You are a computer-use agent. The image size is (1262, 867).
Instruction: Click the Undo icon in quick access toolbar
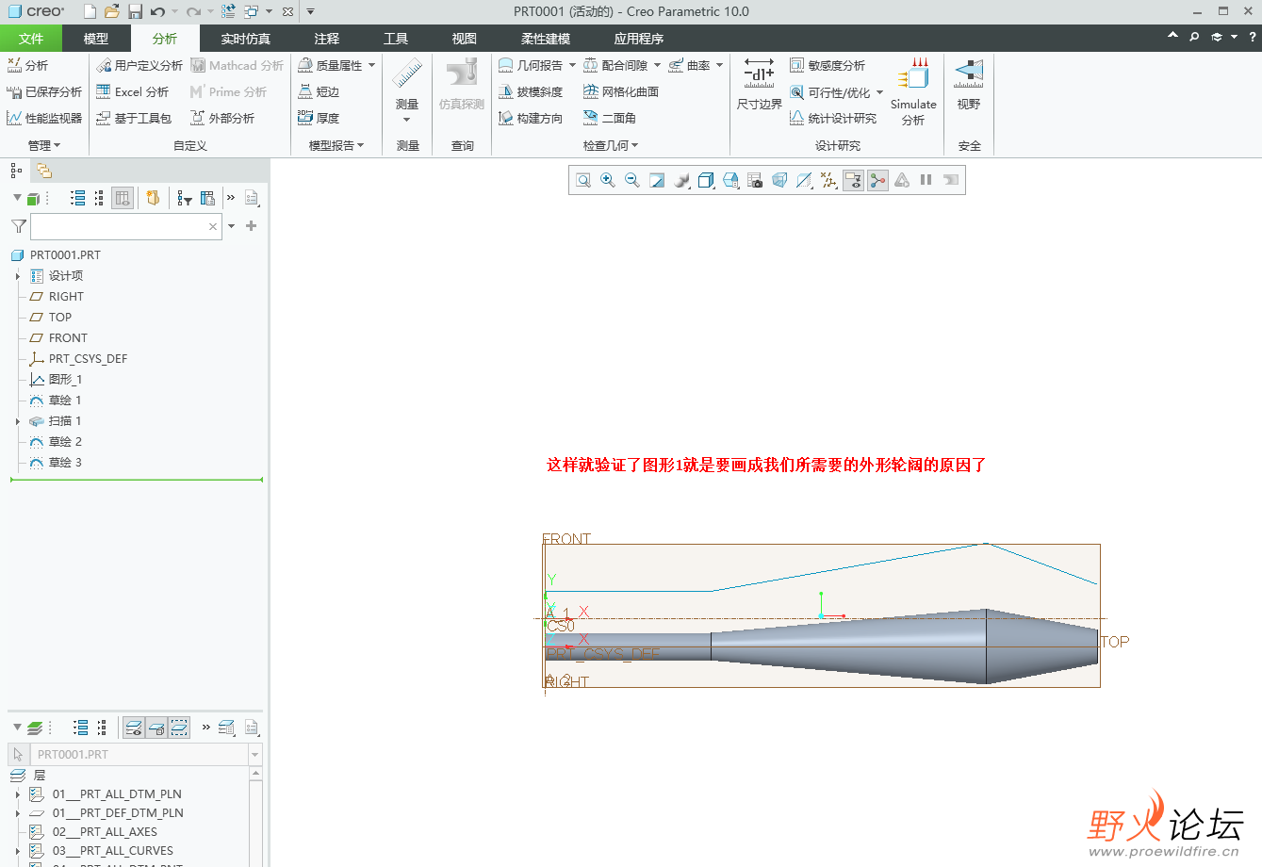157,11
